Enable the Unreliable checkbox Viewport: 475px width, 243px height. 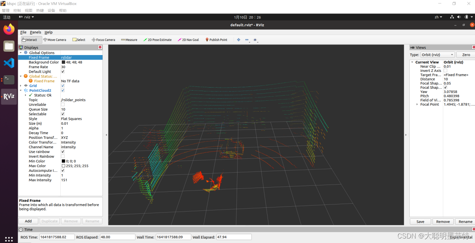[x=63, y=104]
